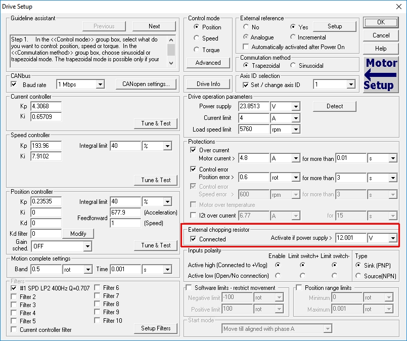Click the Acceleration feedforward field
The image size is (407, 341).
coord(125,212)
